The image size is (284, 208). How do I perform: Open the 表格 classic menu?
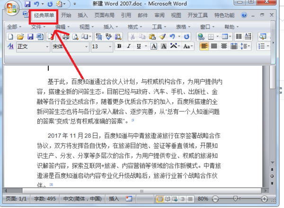[x=183, y=27]
